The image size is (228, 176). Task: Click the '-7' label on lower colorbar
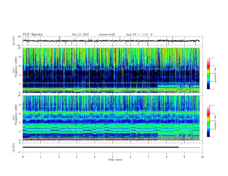[x=212, y=137]
